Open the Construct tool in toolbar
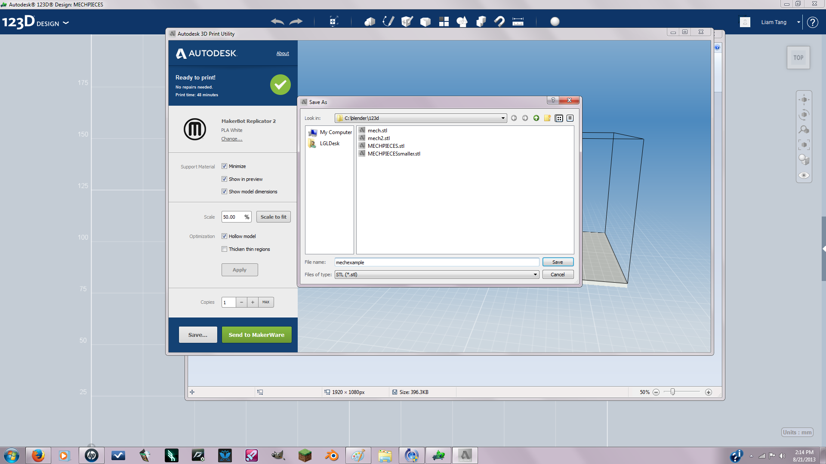This screenshot has width=826, height=464. point(407,21)
